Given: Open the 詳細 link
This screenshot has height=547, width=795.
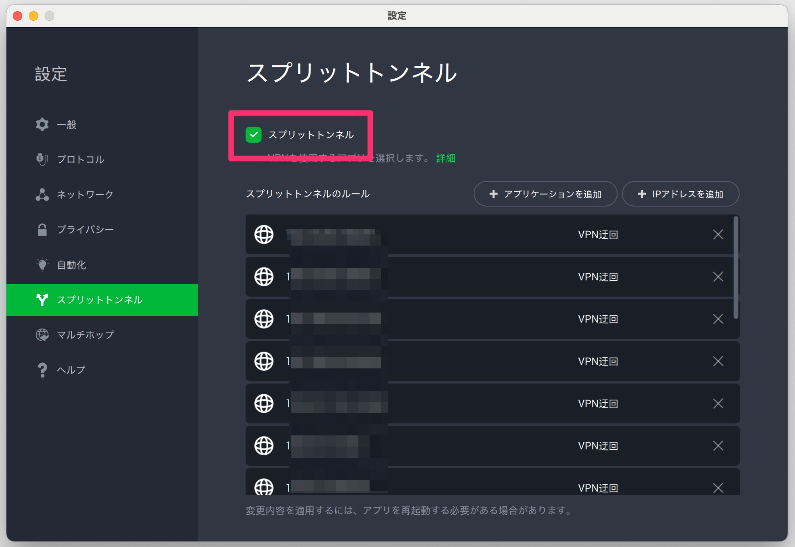Looking at the screenshot, I should 446,158.
